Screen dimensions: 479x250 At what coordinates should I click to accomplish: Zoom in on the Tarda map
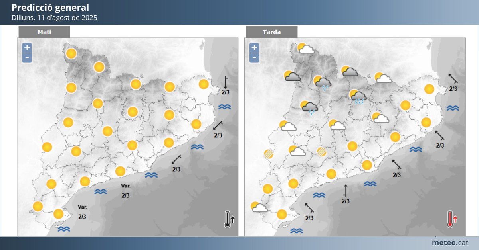254,48
